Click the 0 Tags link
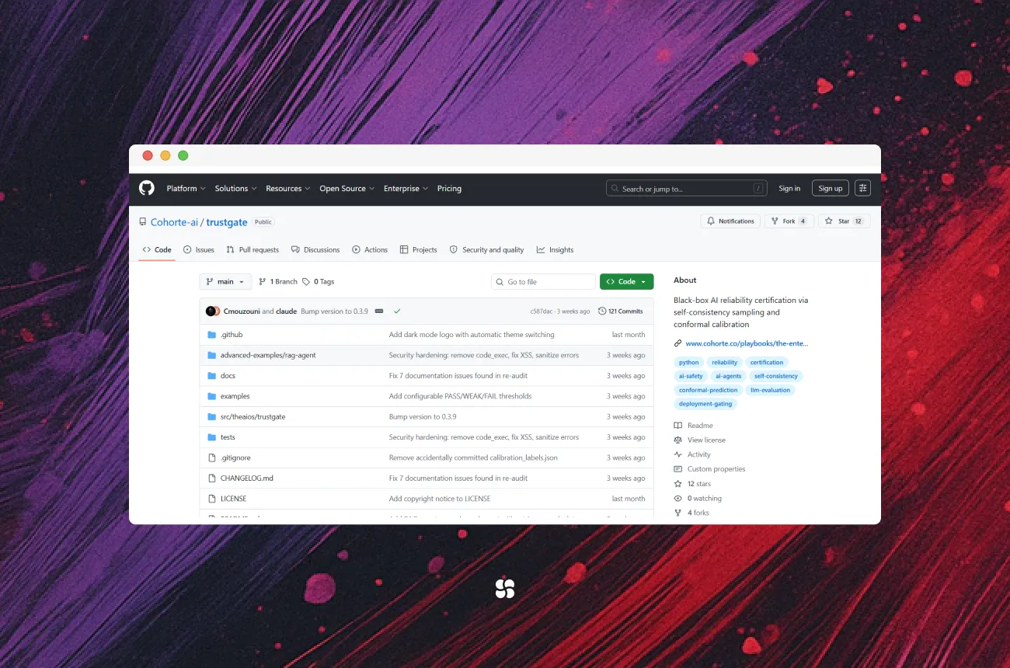 point(318,282)
